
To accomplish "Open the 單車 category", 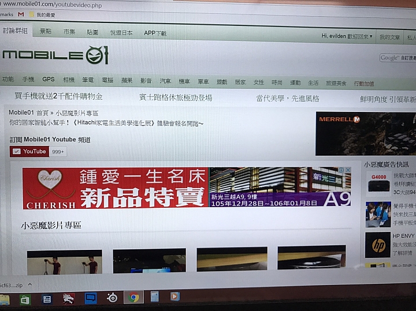I will click(203, 81).
